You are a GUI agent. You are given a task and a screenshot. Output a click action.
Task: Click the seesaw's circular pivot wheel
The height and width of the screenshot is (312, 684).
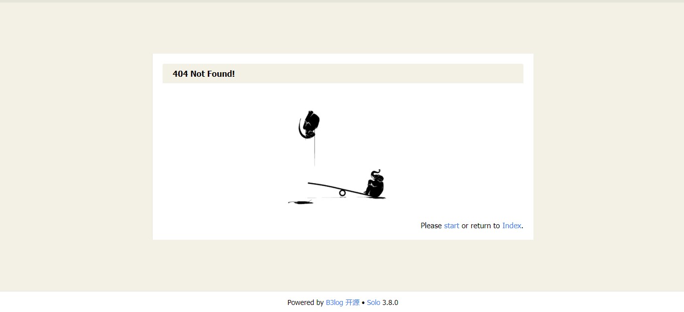(342, 193)
